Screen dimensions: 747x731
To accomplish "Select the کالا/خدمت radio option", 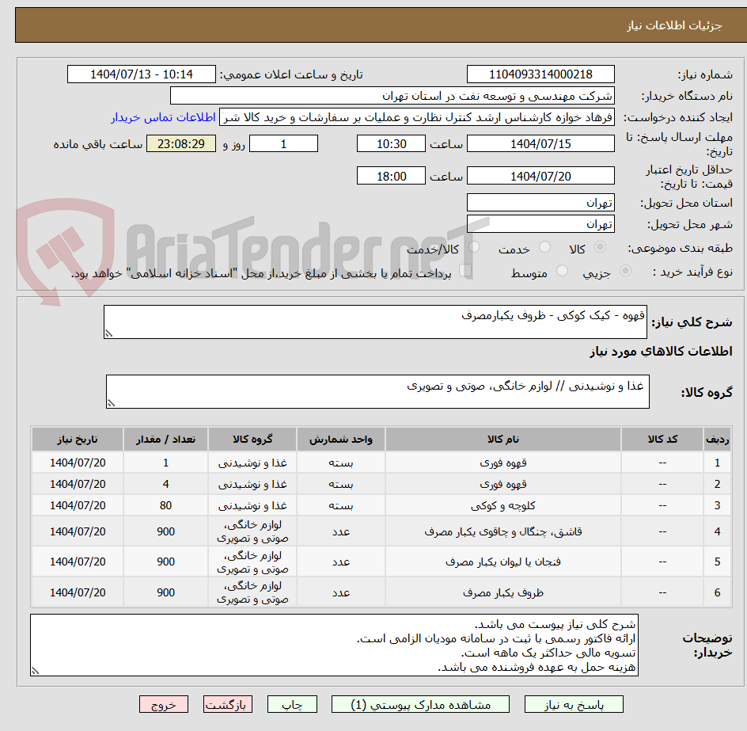I will click(474, 247).
